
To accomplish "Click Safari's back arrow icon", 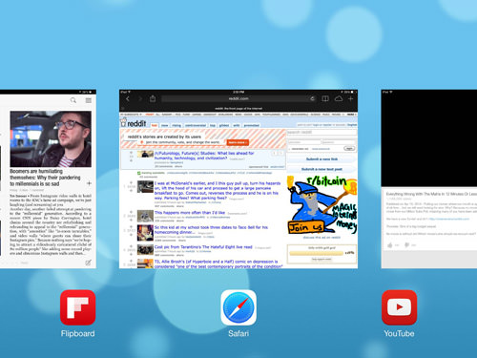I will [x=128, y=99].
